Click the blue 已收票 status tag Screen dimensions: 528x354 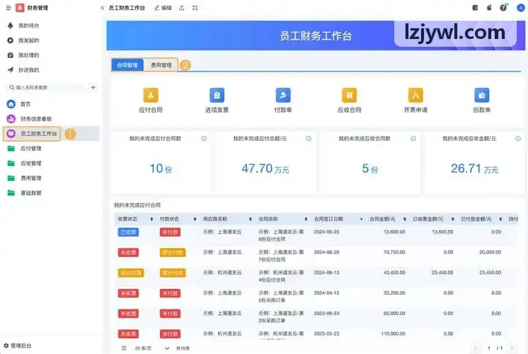pyautogui.click(x=128, y=232)
